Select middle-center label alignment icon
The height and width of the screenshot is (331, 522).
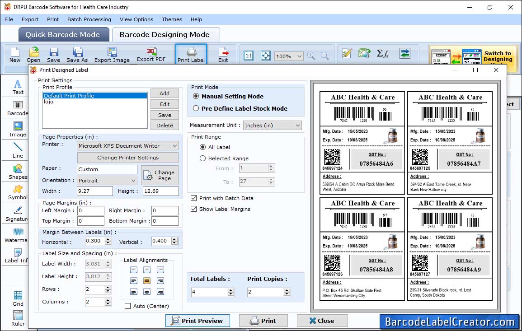tap(147, 281)
